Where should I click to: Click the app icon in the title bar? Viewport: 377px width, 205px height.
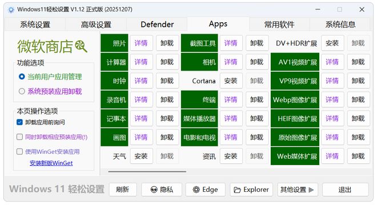point(11,10)
